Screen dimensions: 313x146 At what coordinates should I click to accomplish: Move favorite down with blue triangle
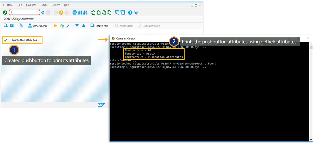(77, 25)
